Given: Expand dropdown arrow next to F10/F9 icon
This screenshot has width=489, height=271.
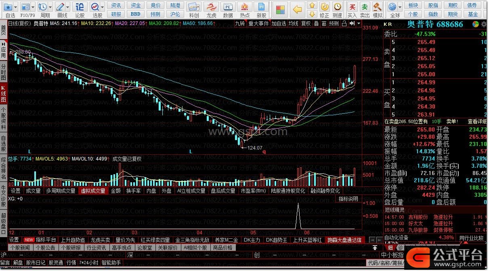Looking at the screenshot, I should click(32, 7).
